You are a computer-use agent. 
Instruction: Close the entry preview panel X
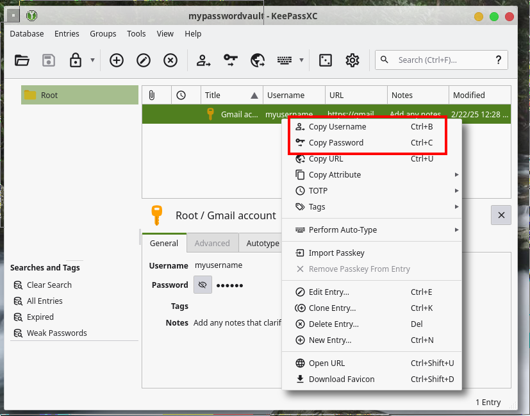pyautogui.click(x=501, y=215)
